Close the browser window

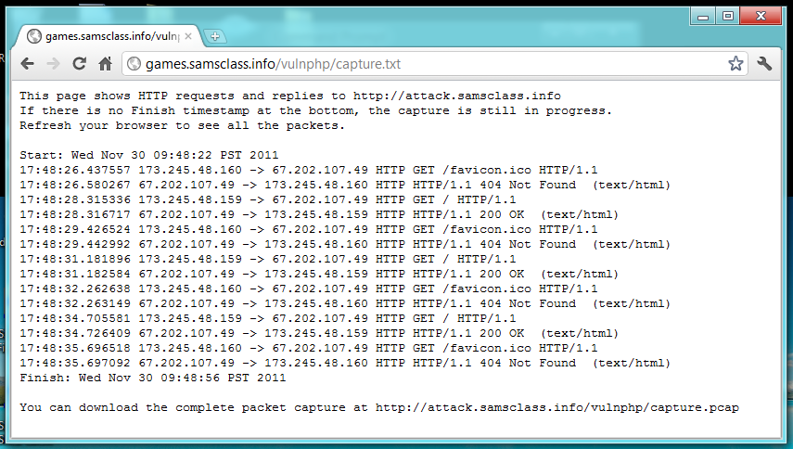point(762,16)
